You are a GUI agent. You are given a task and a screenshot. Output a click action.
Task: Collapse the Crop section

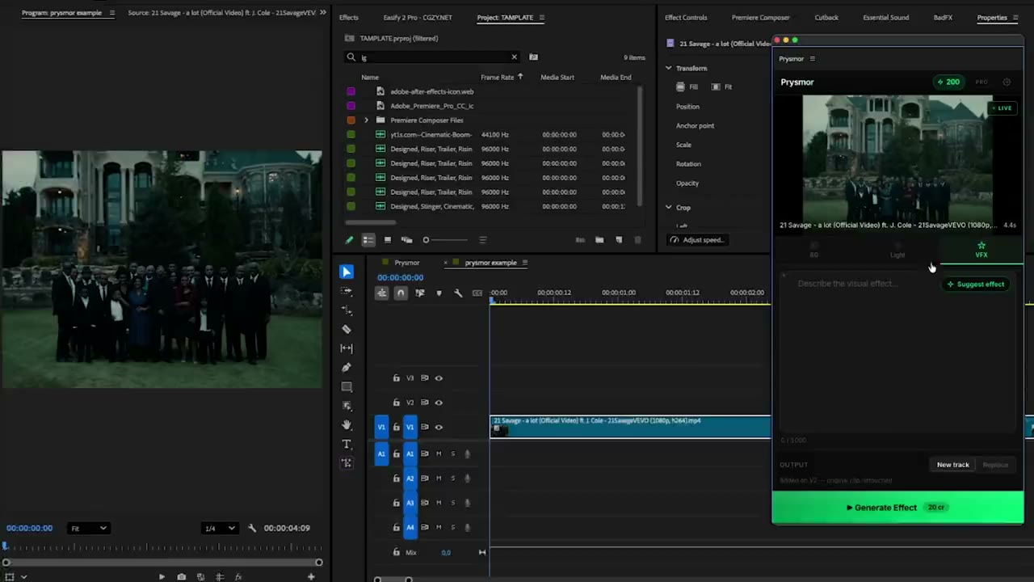[x=669, y=208]
